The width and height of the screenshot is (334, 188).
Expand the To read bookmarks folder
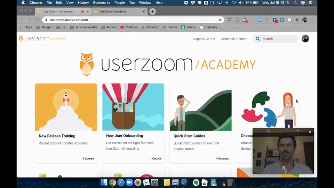(x=109, y=27)
